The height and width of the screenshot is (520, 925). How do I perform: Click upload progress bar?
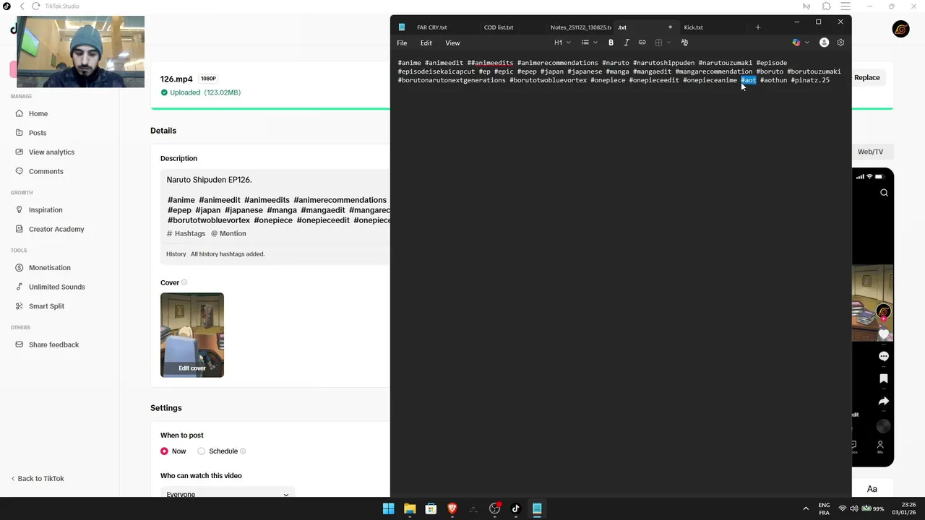click(x=270, y=108)
